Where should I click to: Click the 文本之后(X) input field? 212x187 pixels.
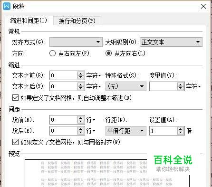pos(64,86)
